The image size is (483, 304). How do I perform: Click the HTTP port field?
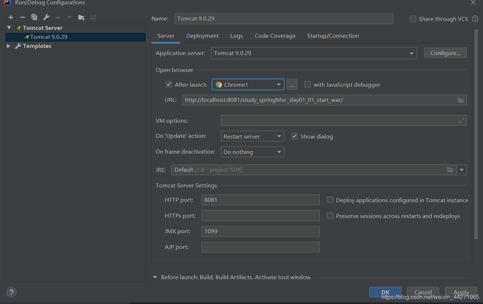coord(260,200)
